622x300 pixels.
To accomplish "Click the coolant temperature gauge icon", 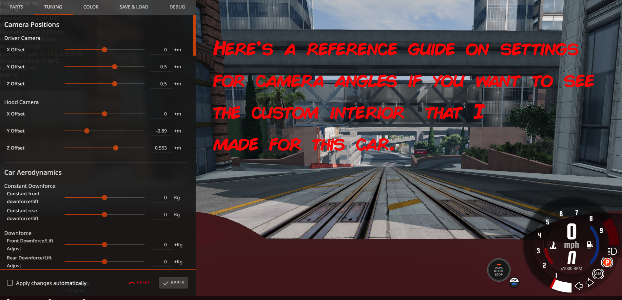I will [x=553, y=245].
